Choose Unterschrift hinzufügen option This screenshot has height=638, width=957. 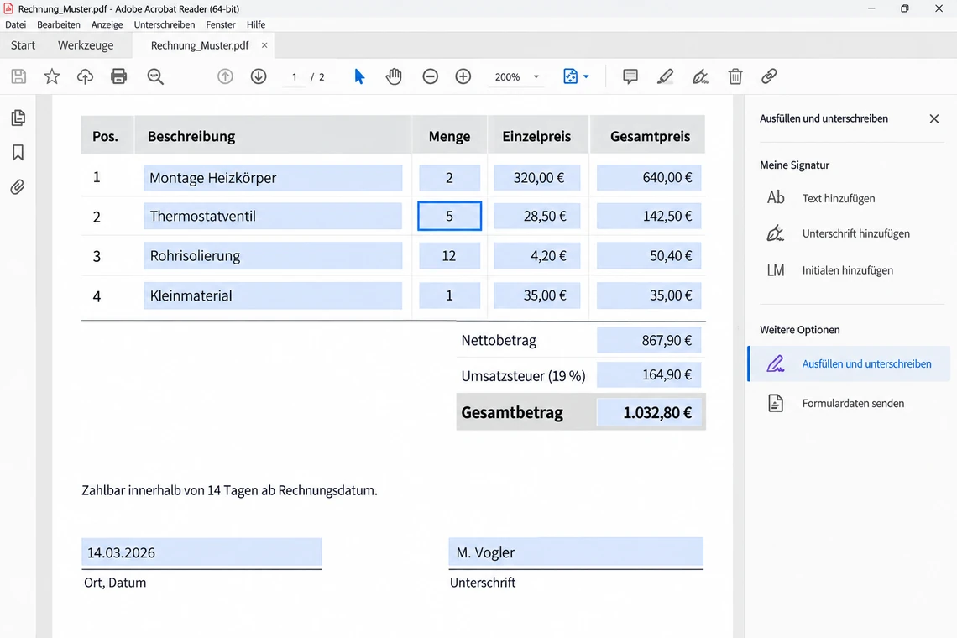855,233
